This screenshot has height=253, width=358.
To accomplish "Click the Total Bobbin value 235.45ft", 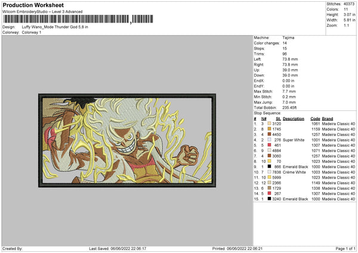I will click(x=289, y=107).
